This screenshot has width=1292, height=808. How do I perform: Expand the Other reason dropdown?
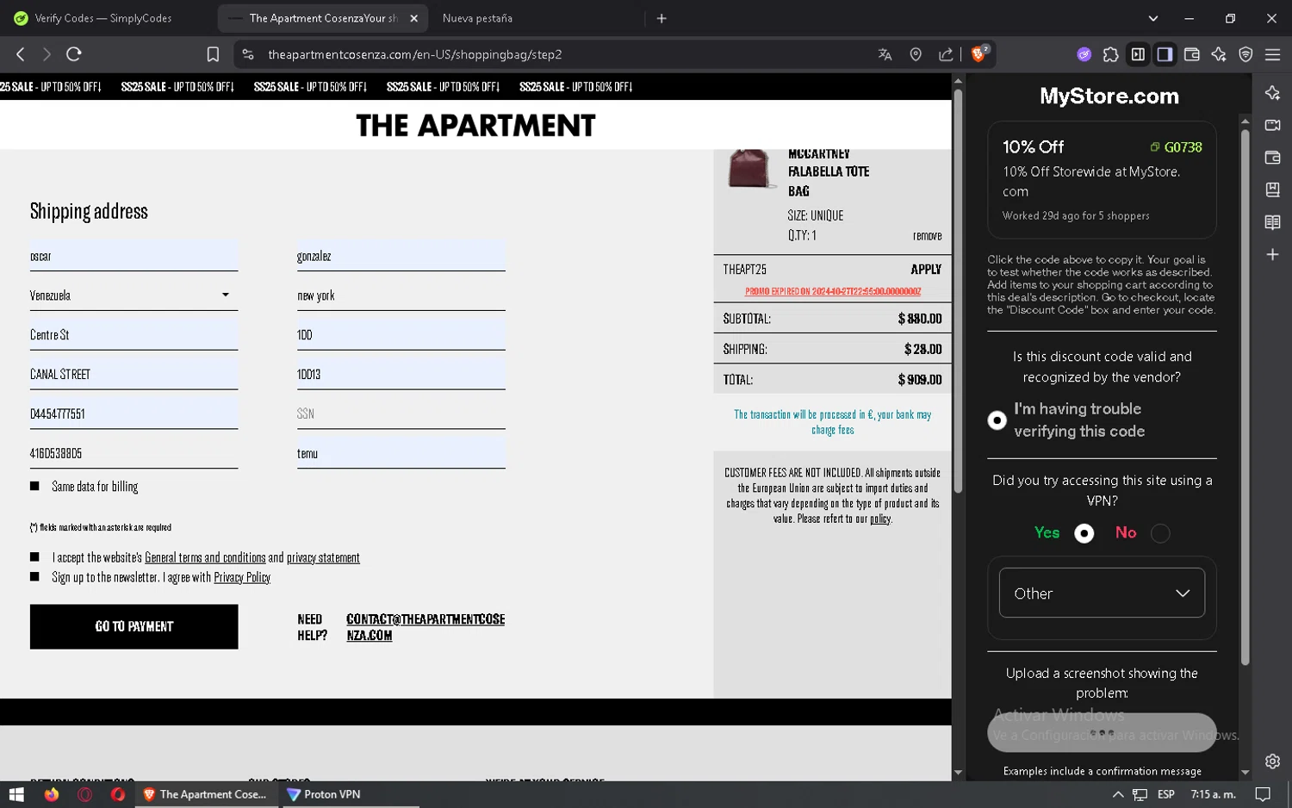click(1102, 593)
